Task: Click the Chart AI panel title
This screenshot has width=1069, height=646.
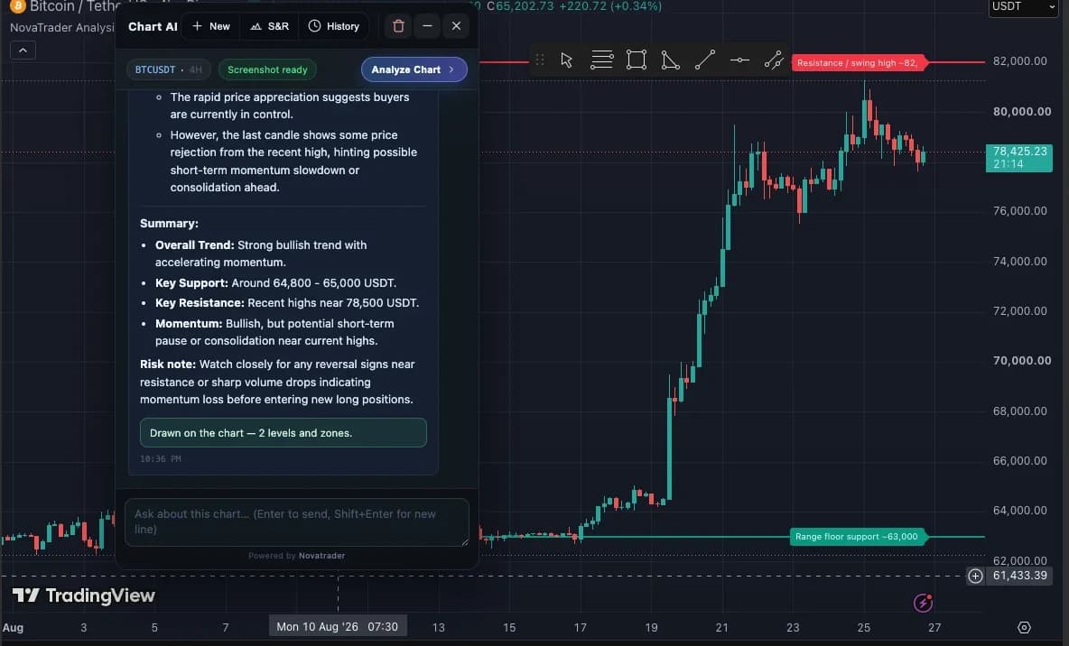Action: click(153, 26)
